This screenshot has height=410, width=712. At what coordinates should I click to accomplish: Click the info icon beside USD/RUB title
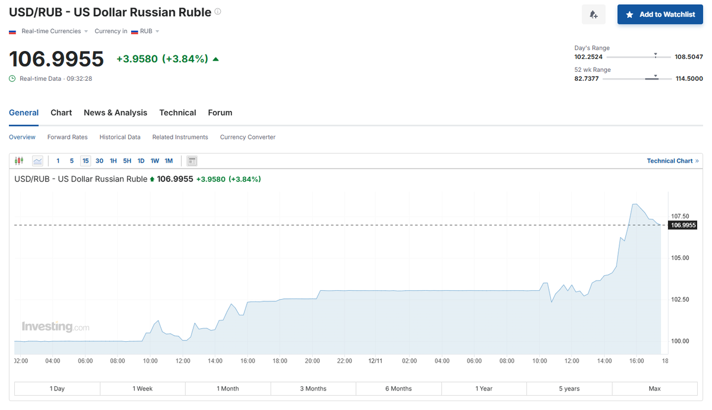click(x=218, y=12)
